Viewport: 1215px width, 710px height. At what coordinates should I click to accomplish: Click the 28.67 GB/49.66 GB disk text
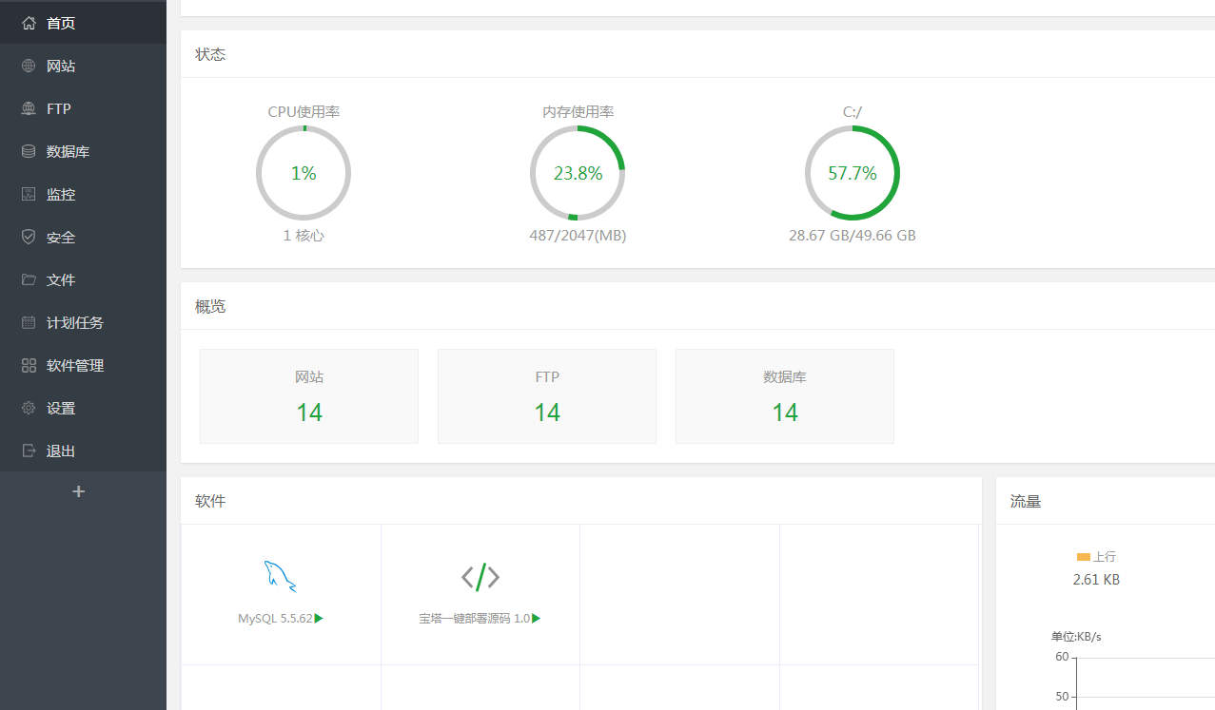point(852,236)
